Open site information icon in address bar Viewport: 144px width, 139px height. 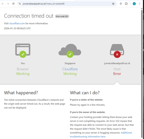point(20,4)
